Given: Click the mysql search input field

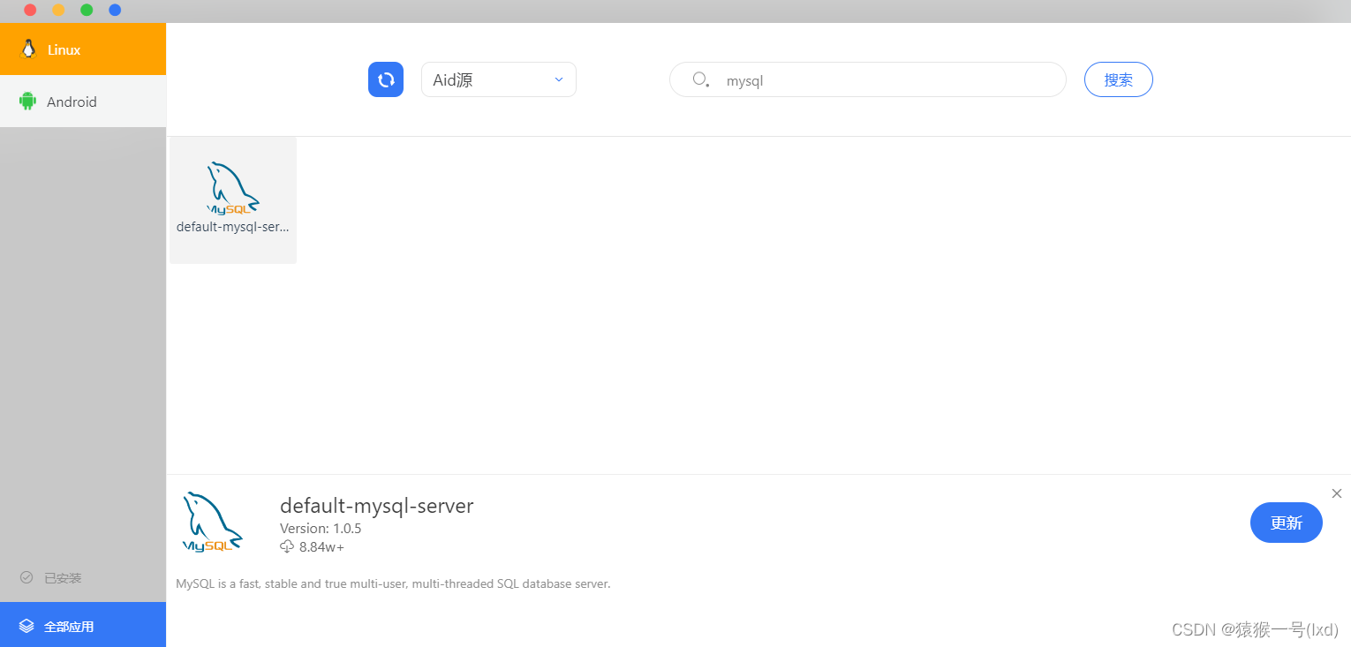Looking at the screenshot, I should [x=867, y=79].
